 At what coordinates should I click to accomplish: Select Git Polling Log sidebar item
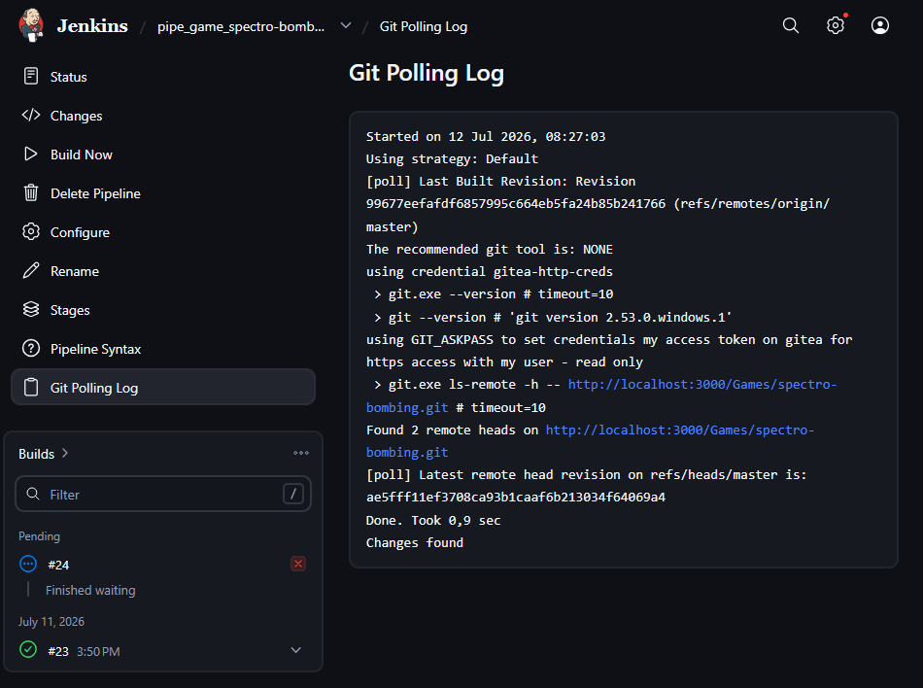pos(163,388)
